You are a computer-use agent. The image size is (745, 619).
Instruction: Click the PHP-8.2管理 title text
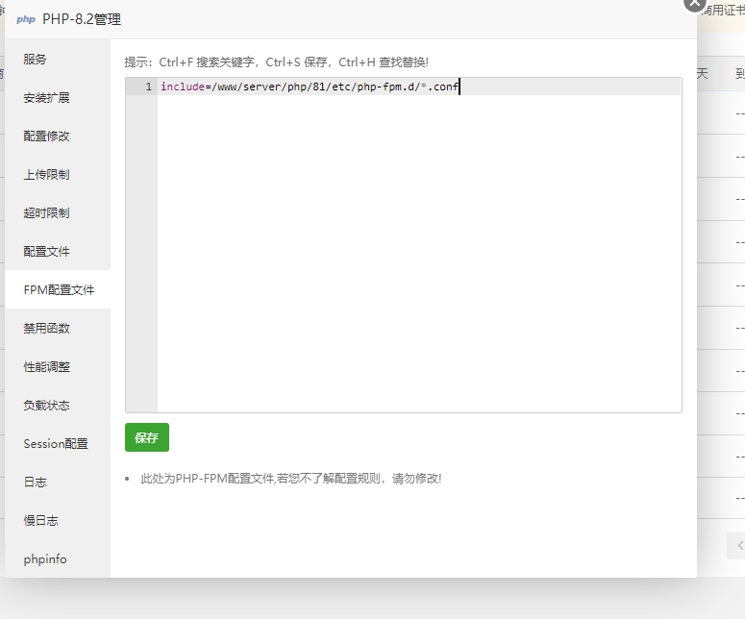[x=82, y=19]
